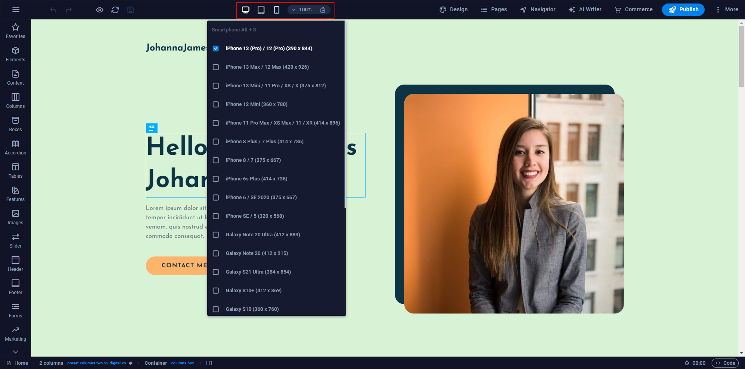
Task: Select Container in the breadcrumb
Action: click(156, 363)
